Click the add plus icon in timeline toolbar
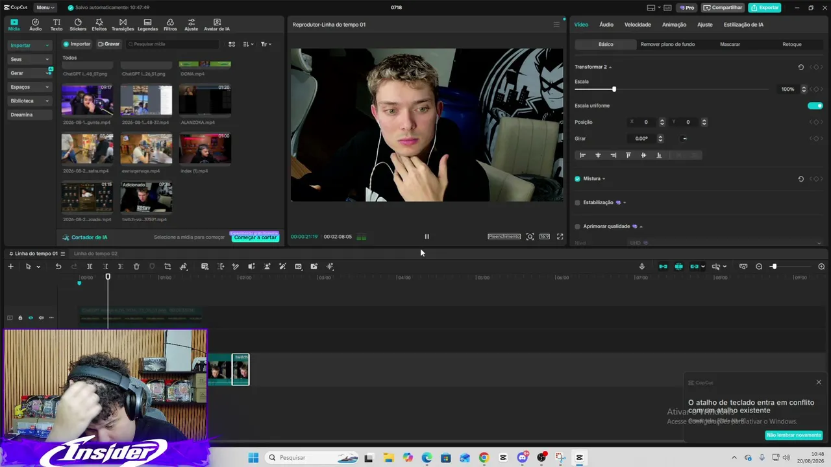Viewport: 831px width, 467px height. [x=10, y=267]
